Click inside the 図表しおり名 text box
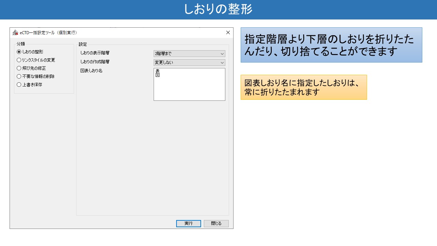Screen dimensions: 437x246 tap(189, 84)
